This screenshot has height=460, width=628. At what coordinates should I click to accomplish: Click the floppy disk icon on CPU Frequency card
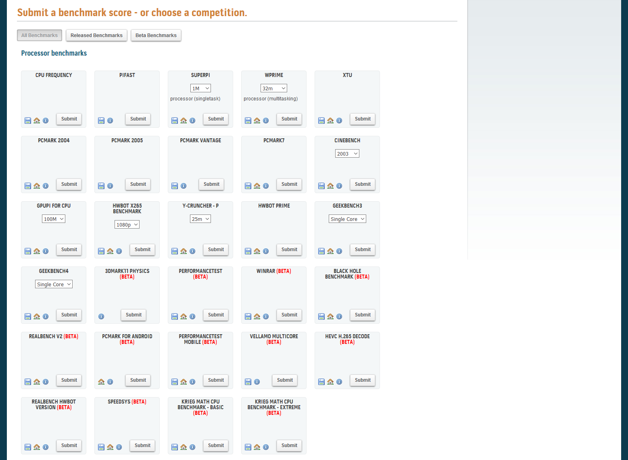(x=28, y=121)
